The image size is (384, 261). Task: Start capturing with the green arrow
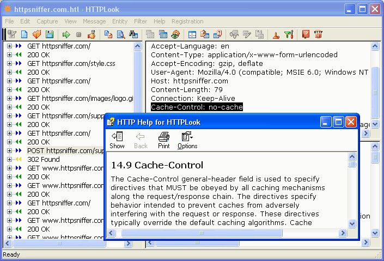point(66,34)
